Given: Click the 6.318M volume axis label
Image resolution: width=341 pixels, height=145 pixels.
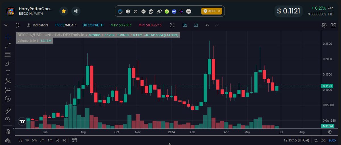Looking at the screenshot, I should pyautogui.click(x=328, y=126).
